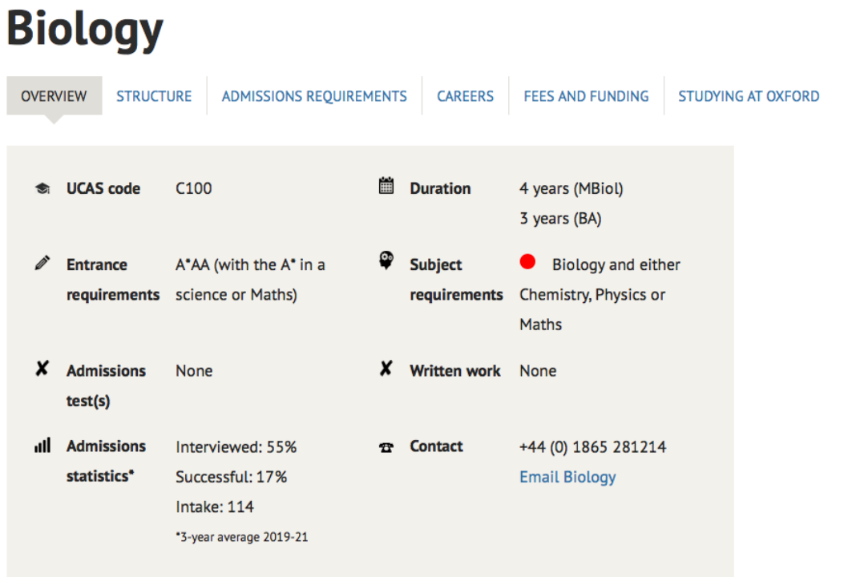844x577 pixels.
Task: Click the 4 years (MBiol) text
Action: [x=571, y=188]
